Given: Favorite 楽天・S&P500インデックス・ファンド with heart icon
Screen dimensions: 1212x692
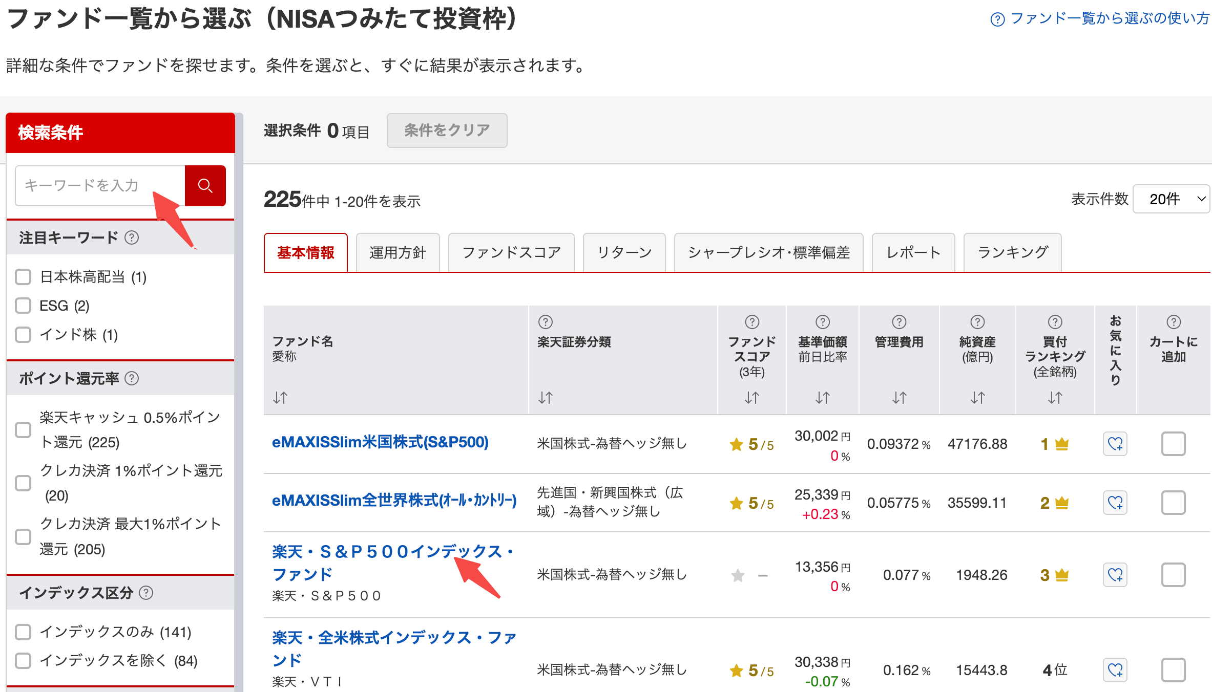Looking at the screenshot, I should (1115, 575).
